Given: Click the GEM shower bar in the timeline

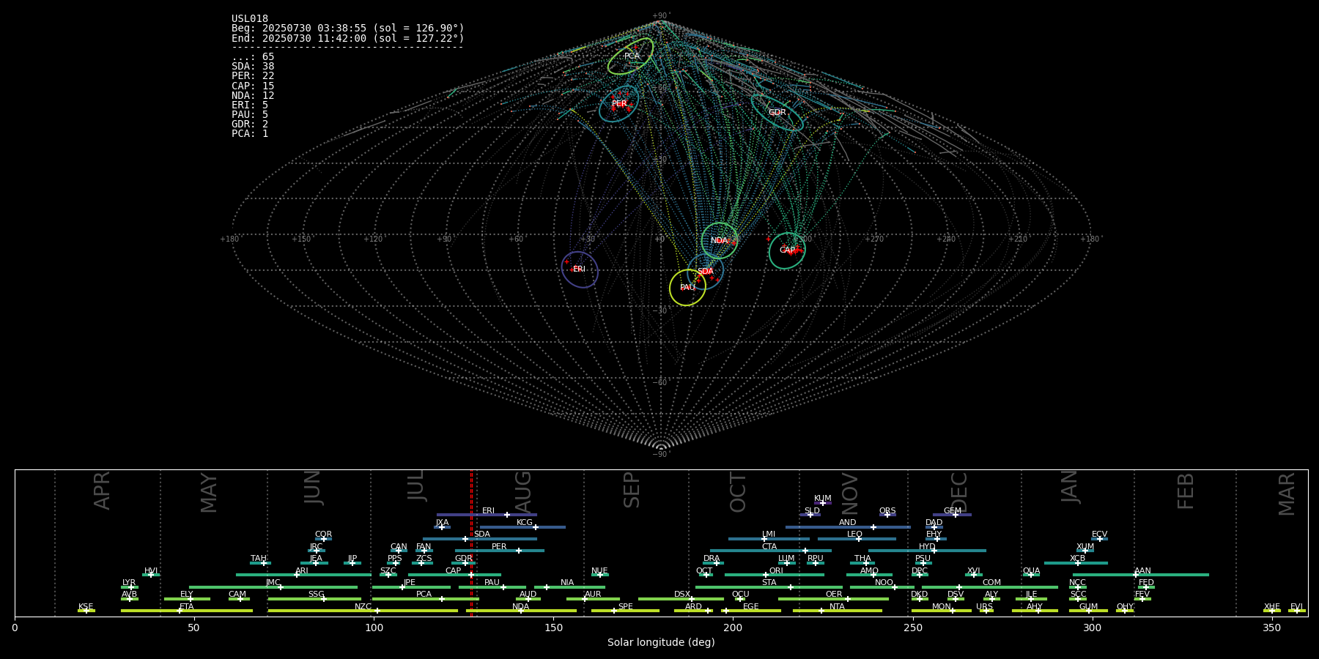Looking at the screenshot, I should point(952,515).
